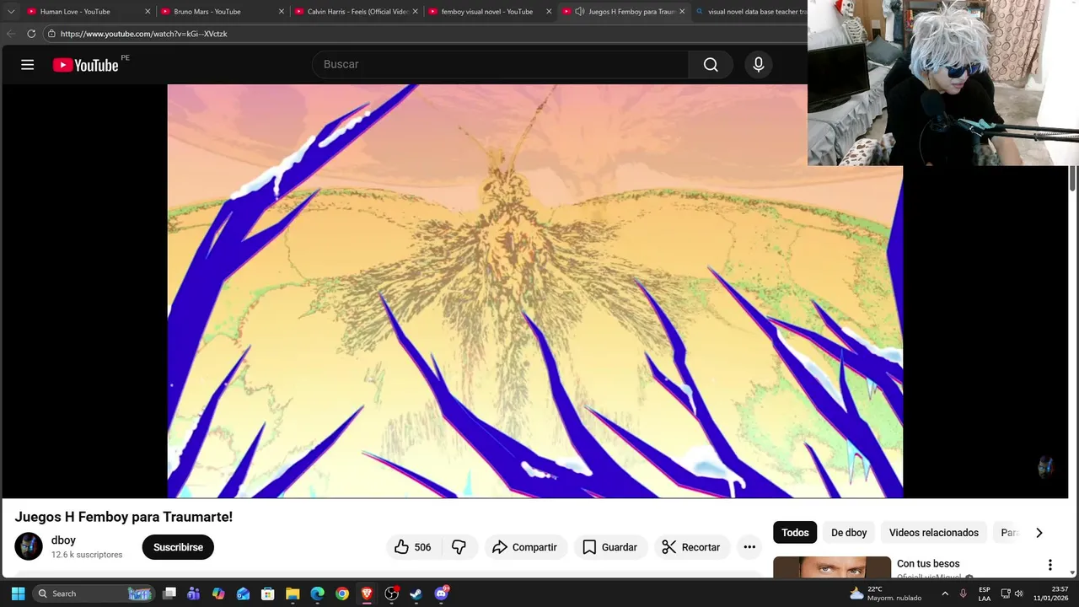Open clock and date 23:57 panel

tap(1051, 594)
